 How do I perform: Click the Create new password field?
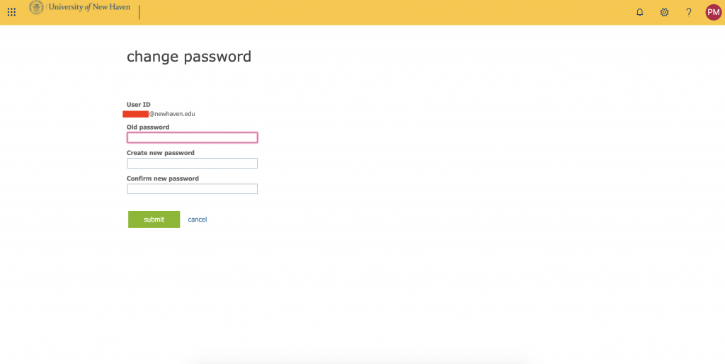pyautogui.click(x=192, y=163)
